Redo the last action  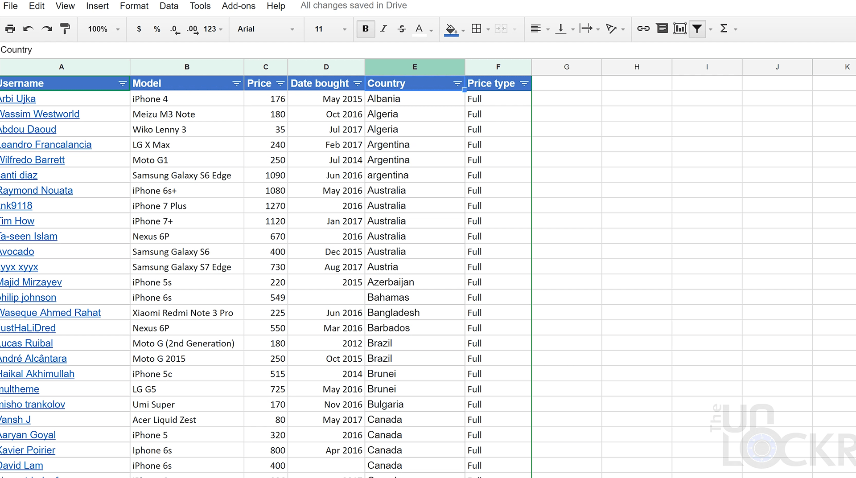47,29
